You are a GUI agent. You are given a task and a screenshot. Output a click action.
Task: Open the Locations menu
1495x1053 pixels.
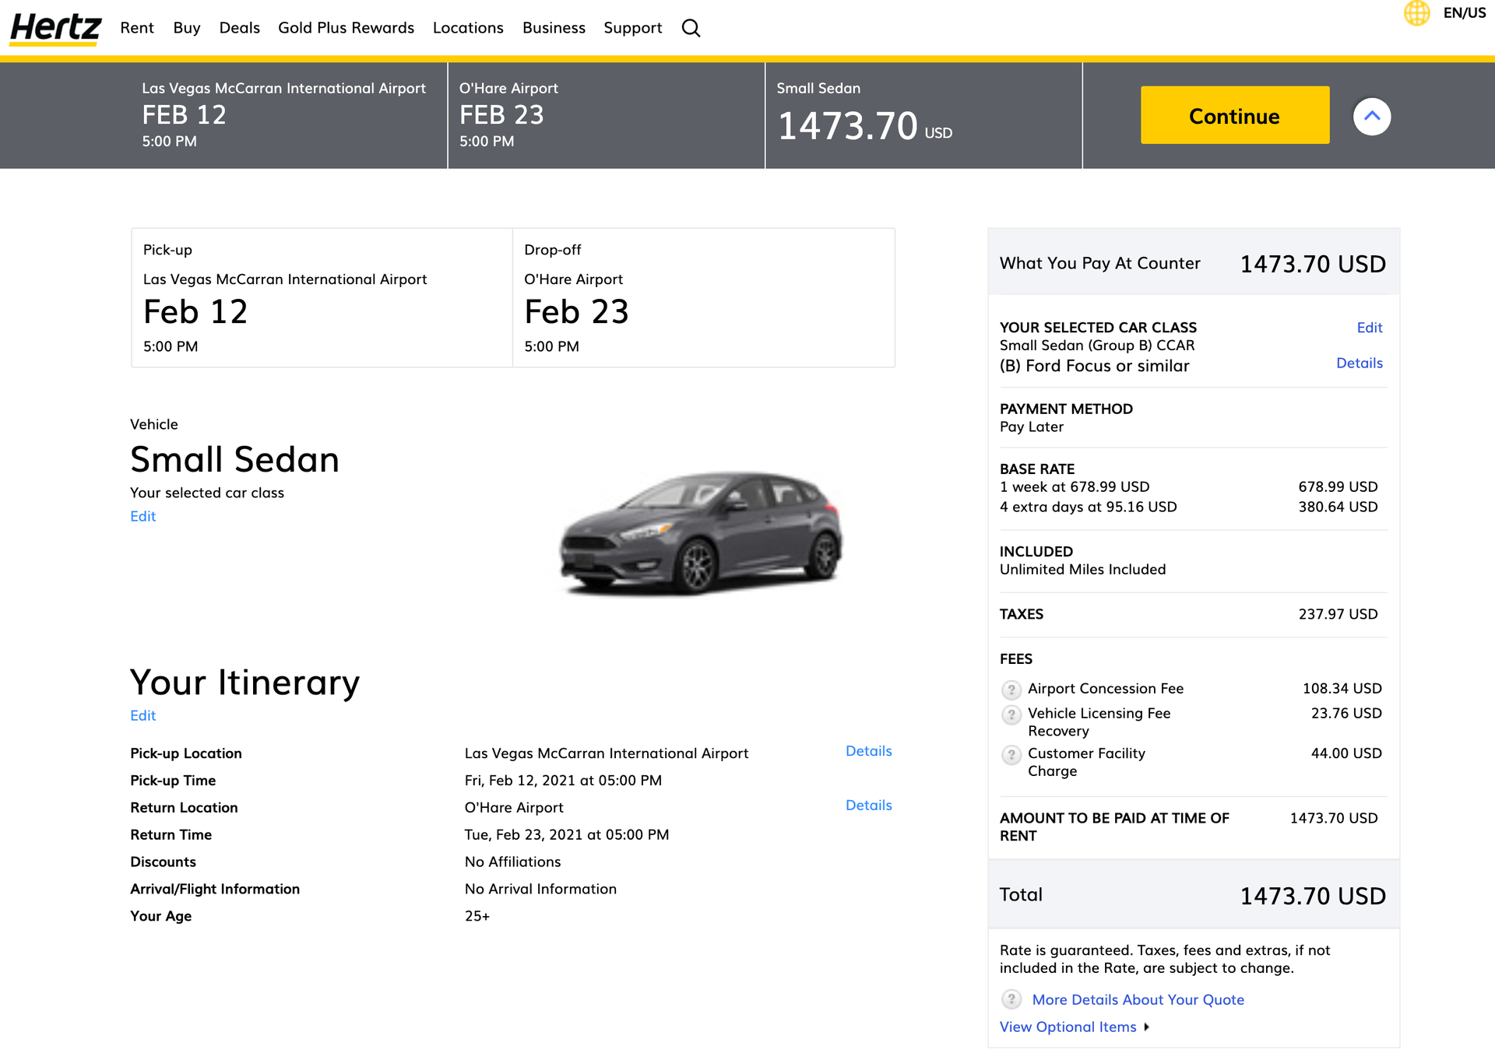point(468,27)
